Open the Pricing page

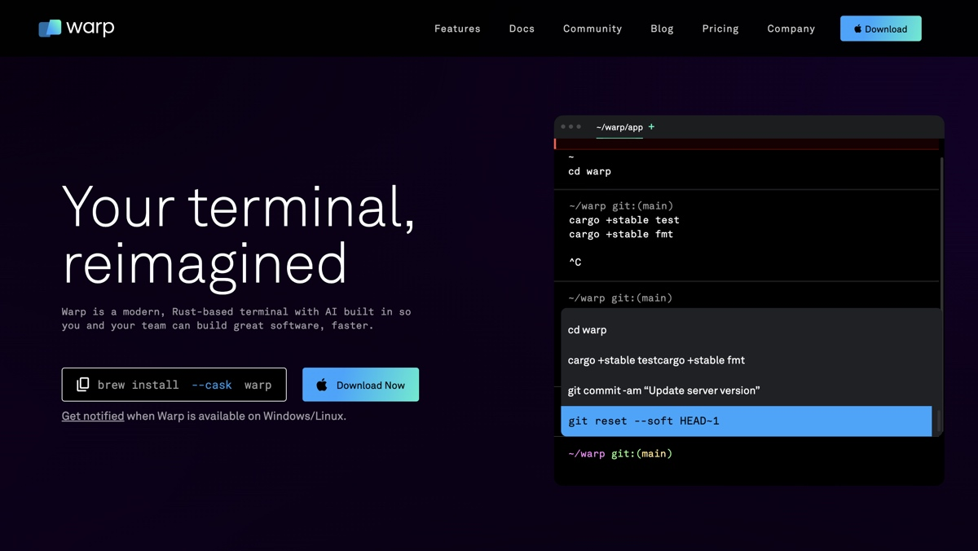[720, 29]
